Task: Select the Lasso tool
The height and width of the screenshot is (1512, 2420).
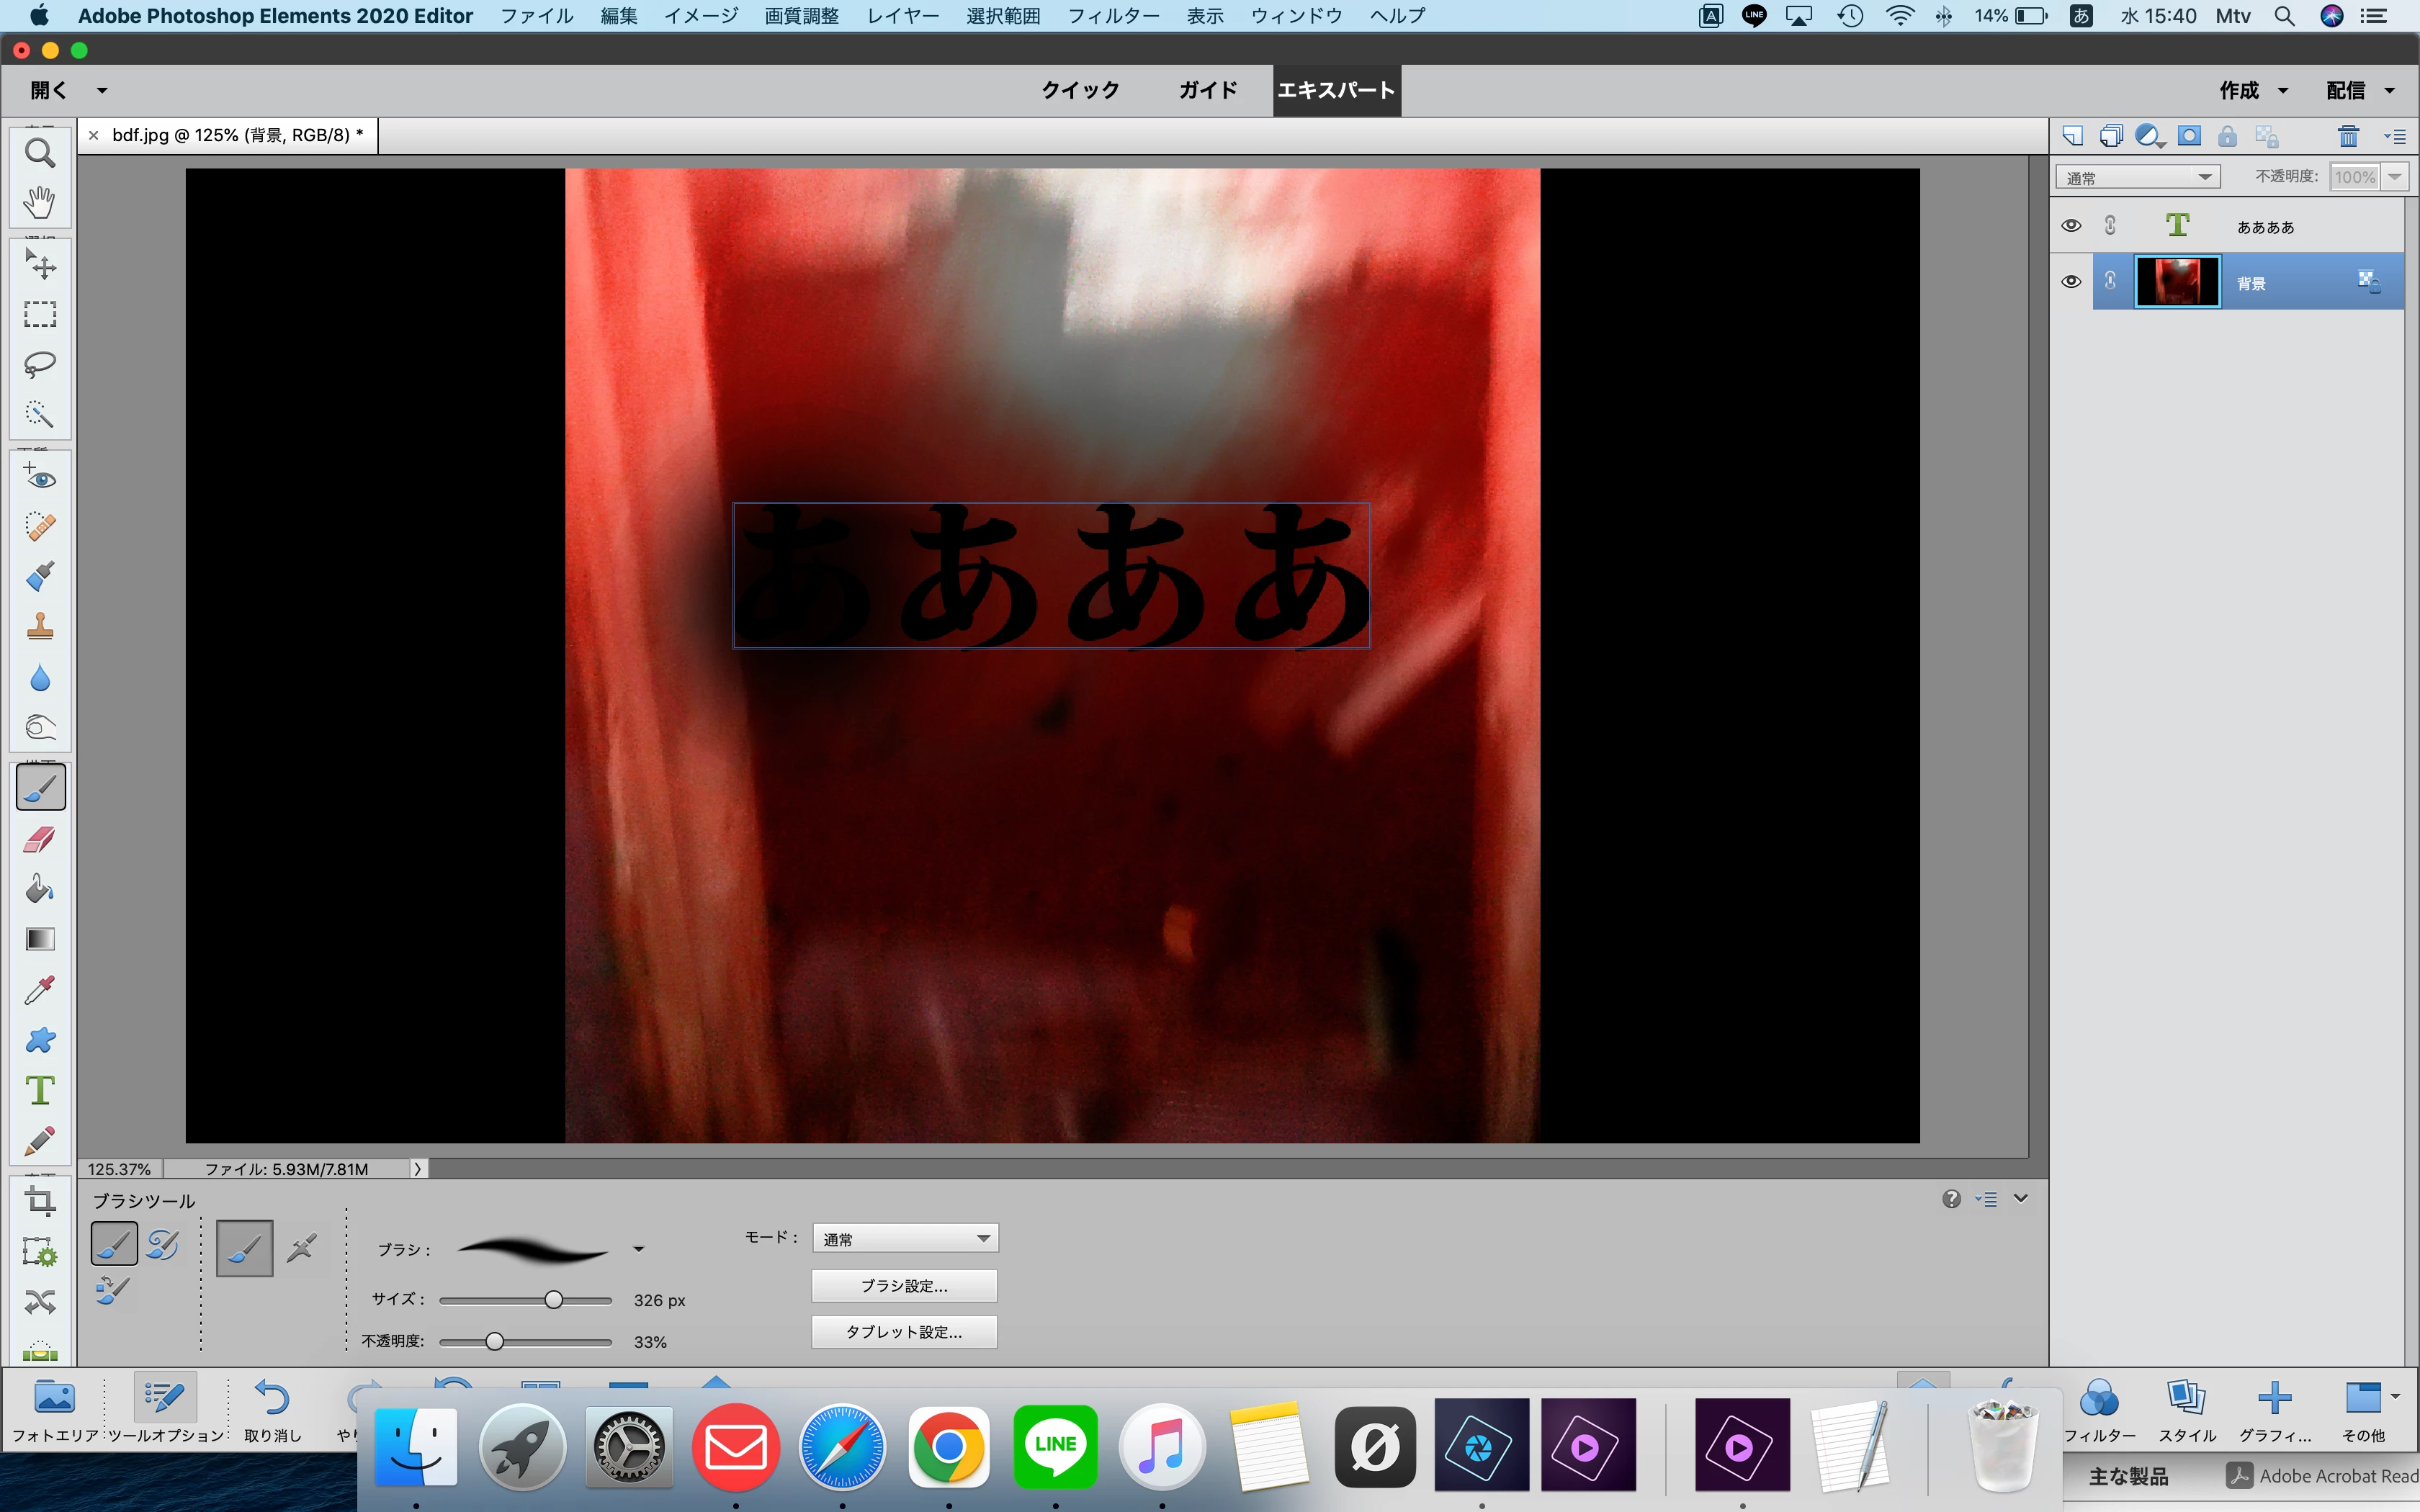Action: click(x=40, y=364)
